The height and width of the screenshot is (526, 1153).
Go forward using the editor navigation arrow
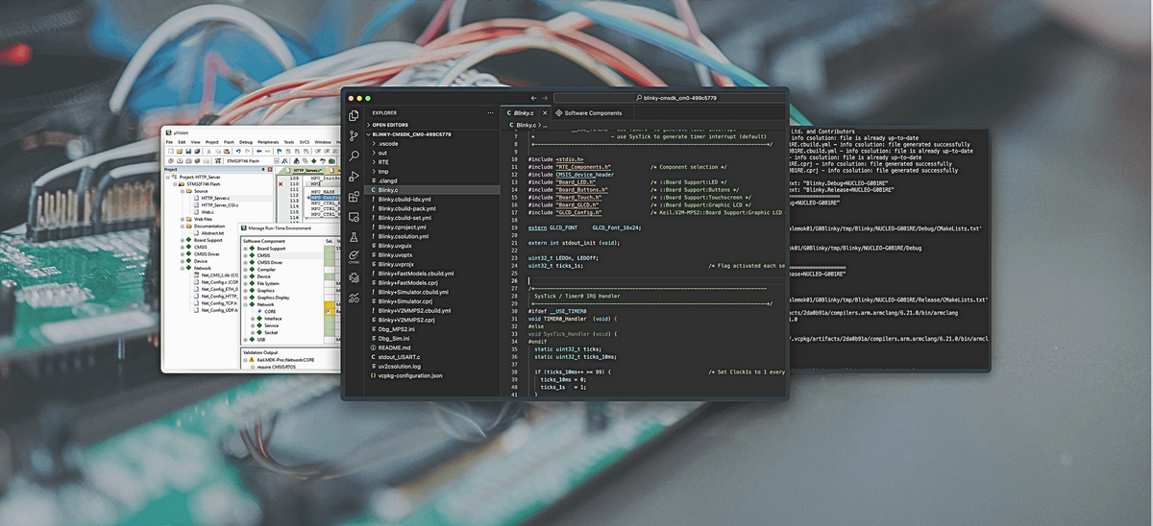pyautogui.click(x=545, y=98)
